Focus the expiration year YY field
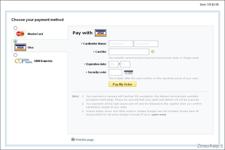The image size is (225, 150). (125, 64)
